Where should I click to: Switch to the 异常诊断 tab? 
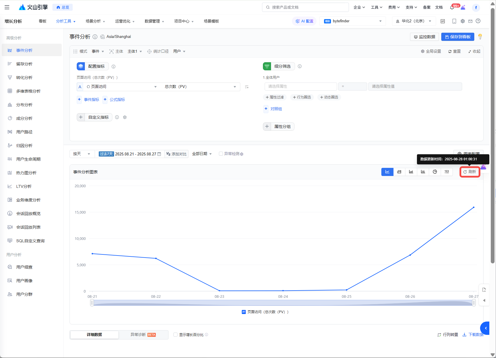[143, 335]
